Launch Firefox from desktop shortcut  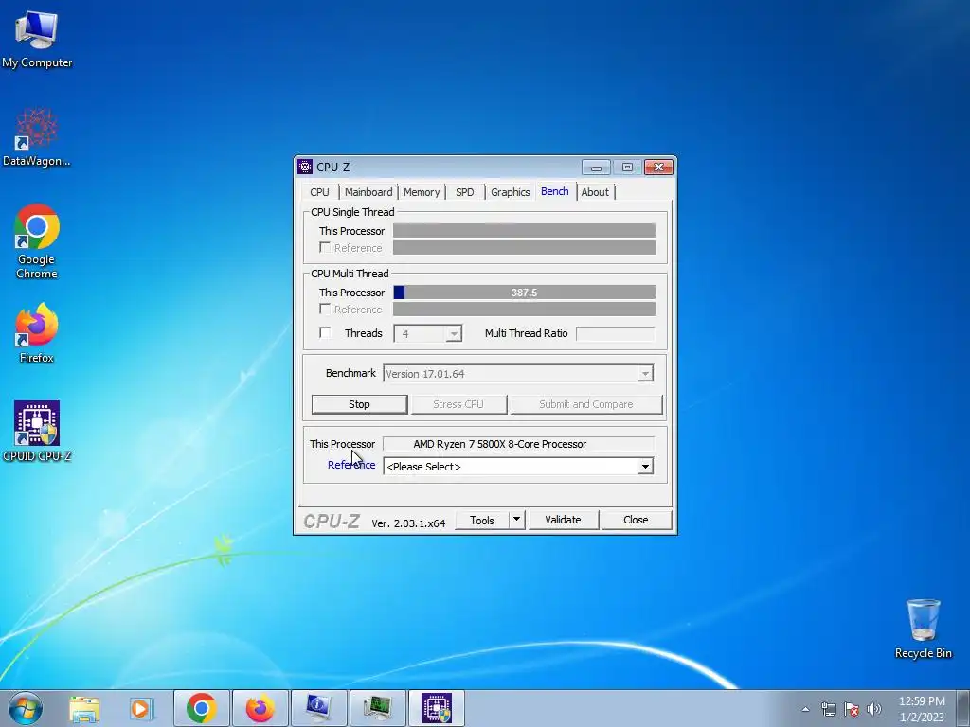point(37,332)
